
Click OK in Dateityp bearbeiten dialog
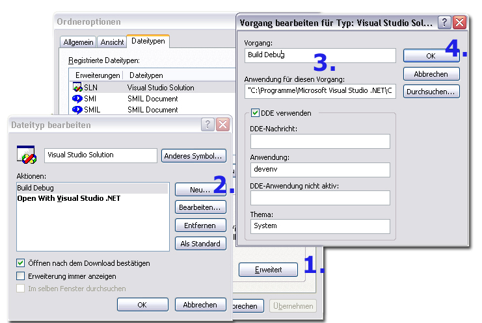[x=142, y=305]
